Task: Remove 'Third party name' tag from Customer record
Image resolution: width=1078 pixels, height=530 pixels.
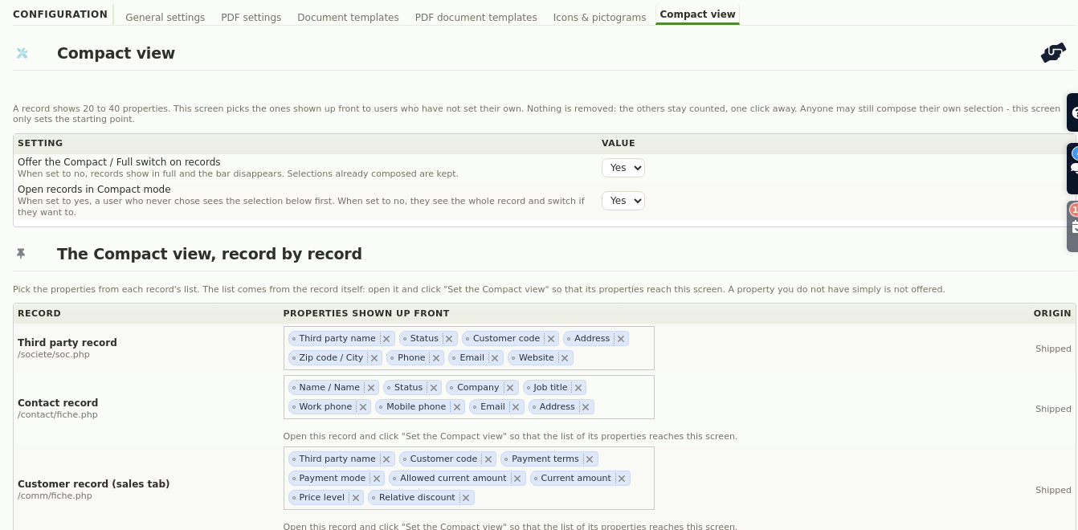Action: (x=386, y=459)
